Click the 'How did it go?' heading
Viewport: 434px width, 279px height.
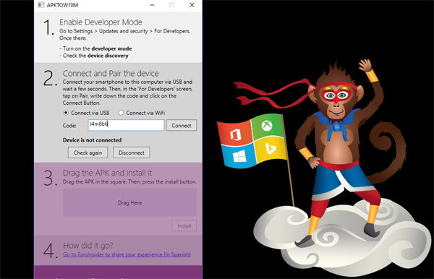tap(88, 245)
